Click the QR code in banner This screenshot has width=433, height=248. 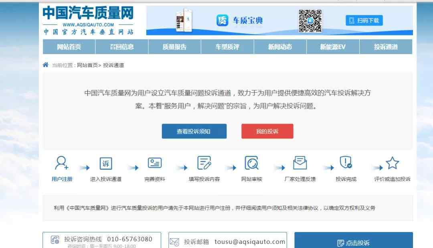[310, 21]
